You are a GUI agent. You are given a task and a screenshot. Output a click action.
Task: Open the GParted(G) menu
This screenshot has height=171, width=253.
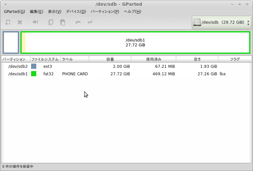click(x=14, y=12)
